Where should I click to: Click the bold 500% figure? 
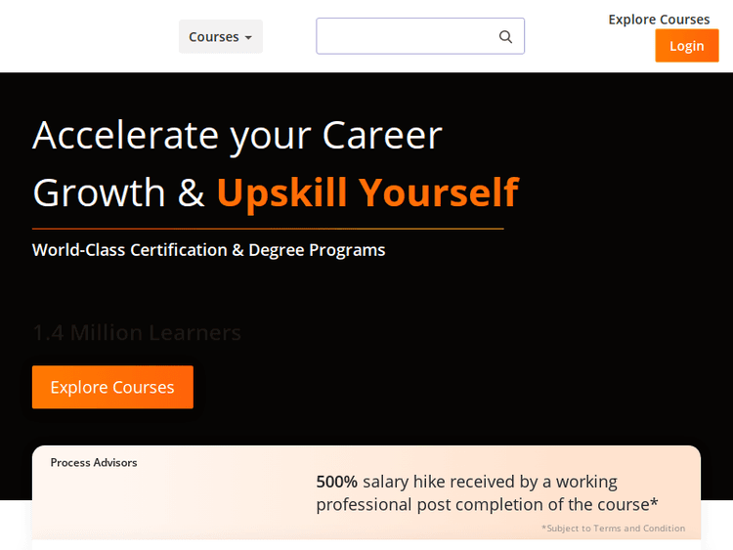pos(336,482)
